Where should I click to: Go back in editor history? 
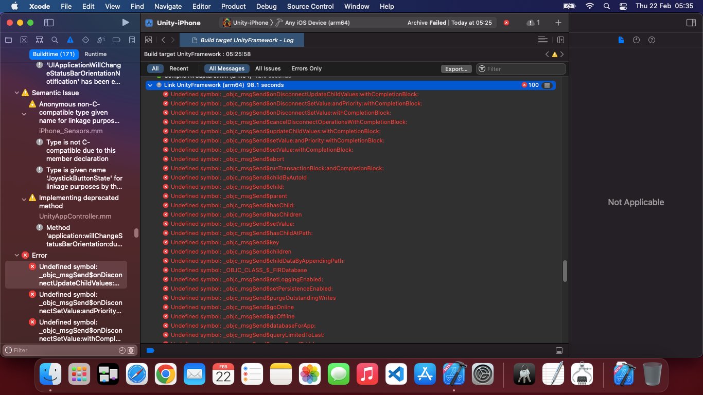[163, 40]
